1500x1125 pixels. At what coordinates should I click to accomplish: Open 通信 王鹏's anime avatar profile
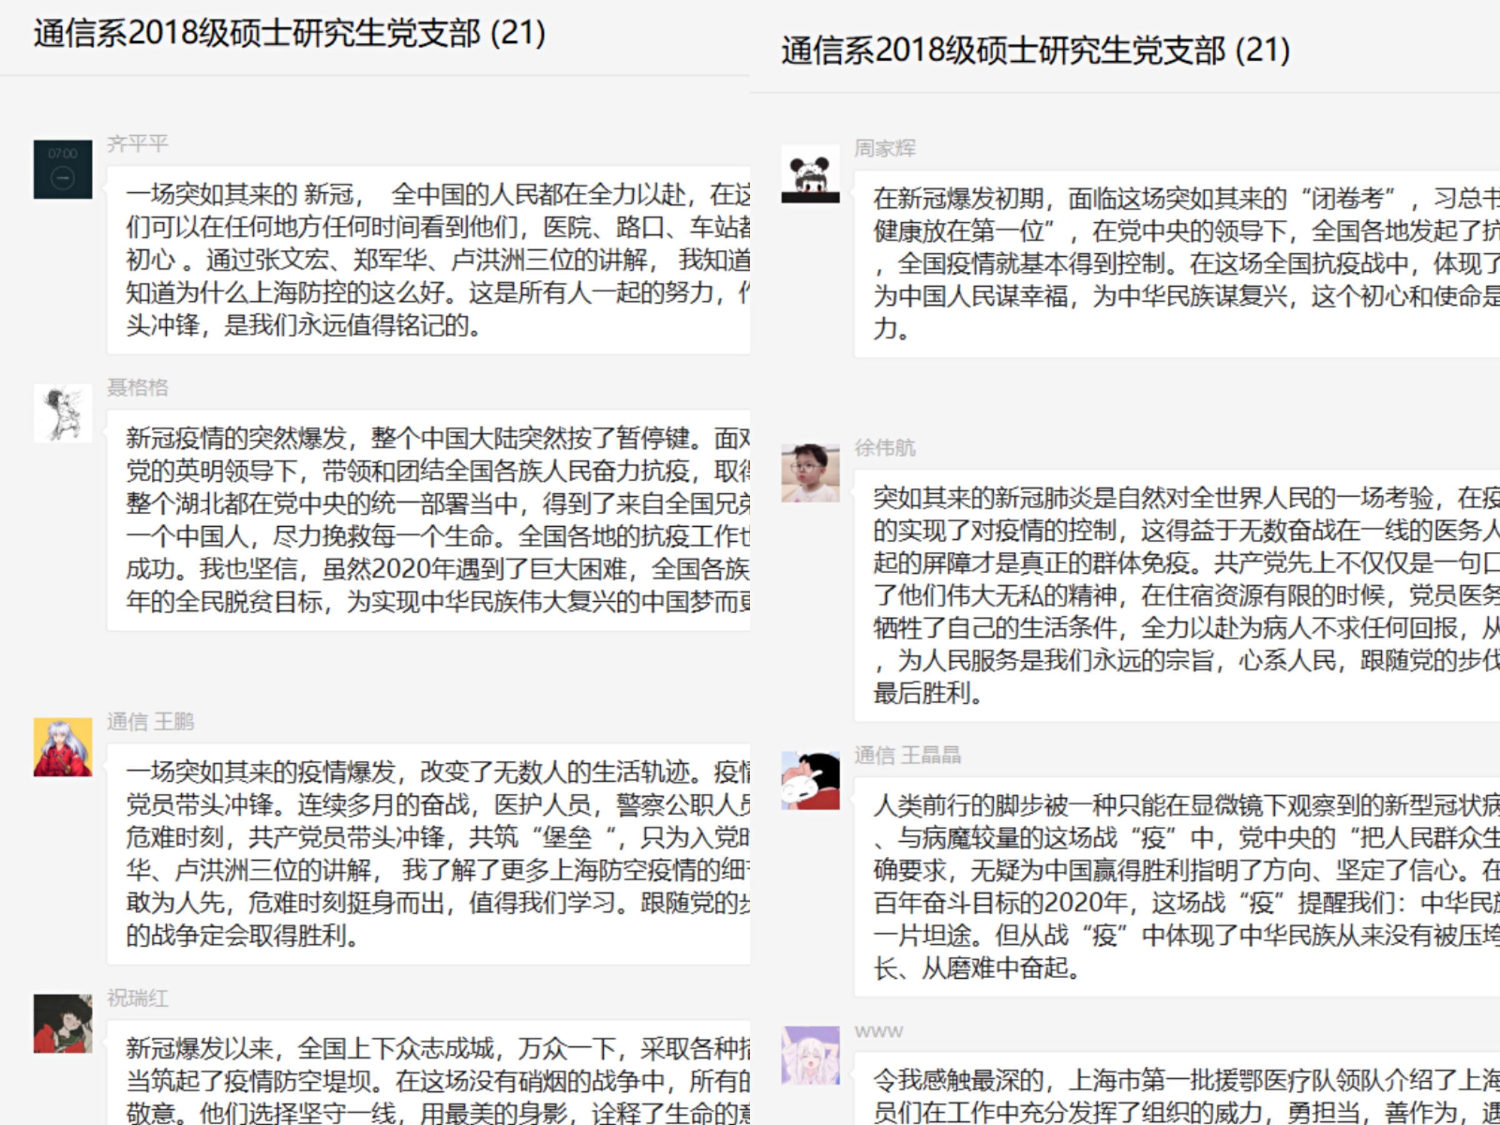62,747
